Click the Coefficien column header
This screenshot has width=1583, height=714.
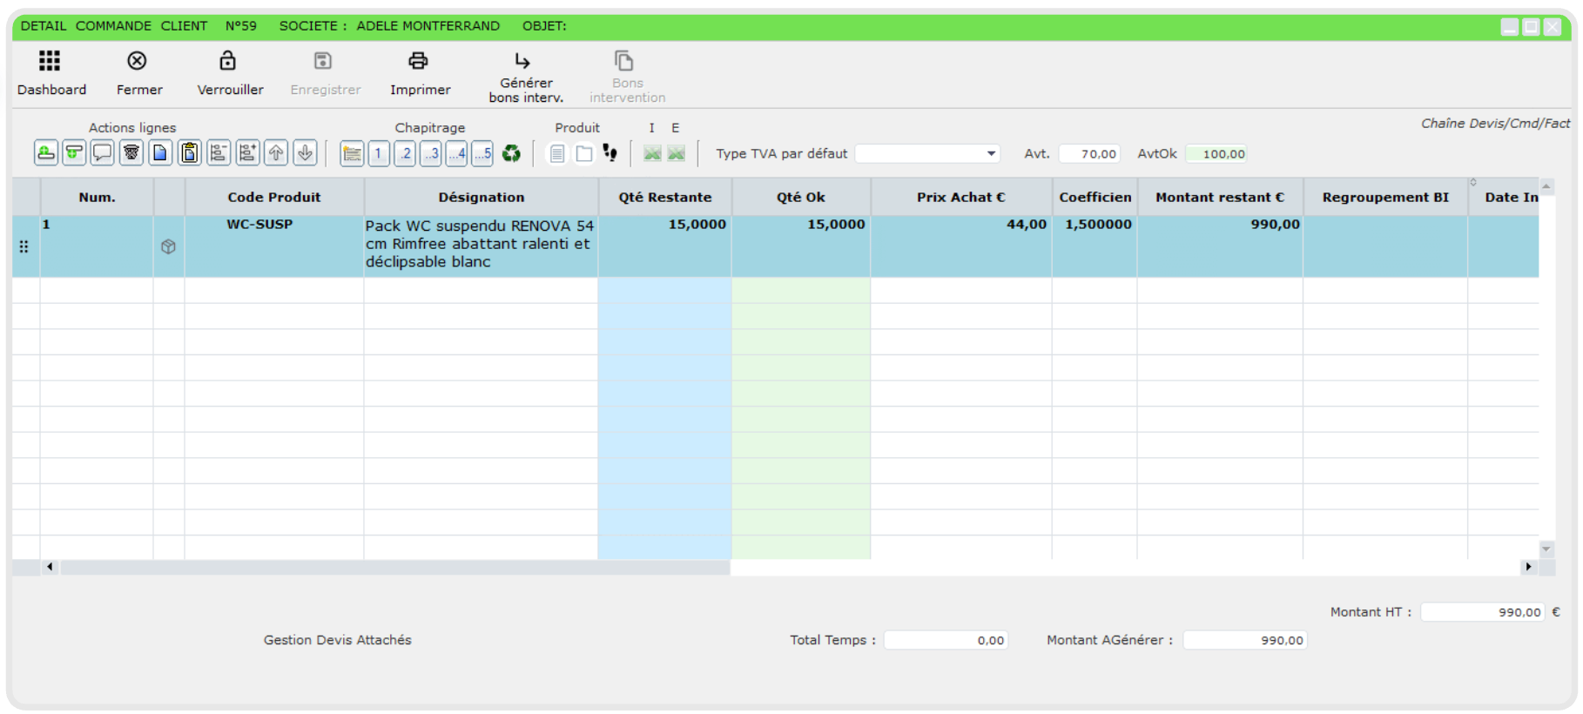(x=1095, y=198)
